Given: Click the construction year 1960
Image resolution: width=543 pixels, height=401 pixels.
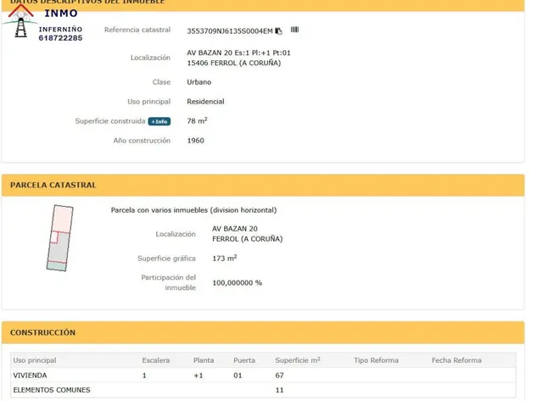Looking at the screenshot, I should (196, 141).
